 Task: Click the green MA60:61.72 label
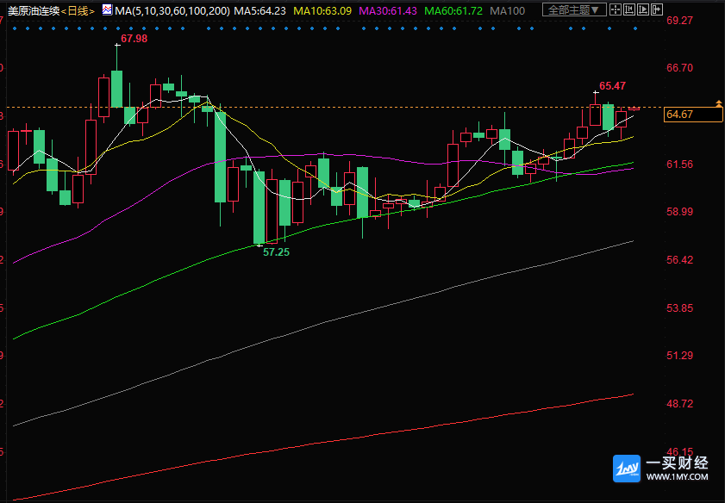454,10
